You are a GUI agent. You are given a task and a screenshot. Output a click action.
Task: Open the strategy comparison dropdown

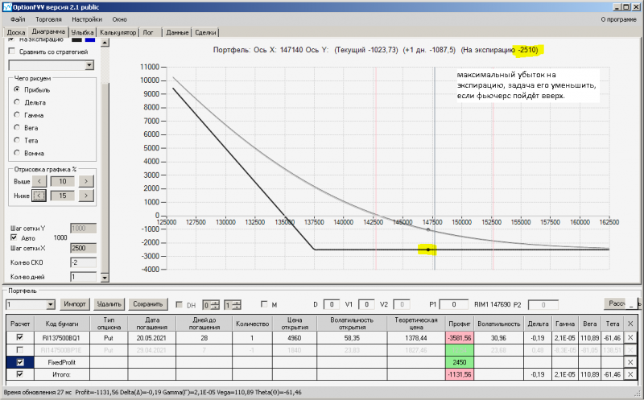coord(89,65)
